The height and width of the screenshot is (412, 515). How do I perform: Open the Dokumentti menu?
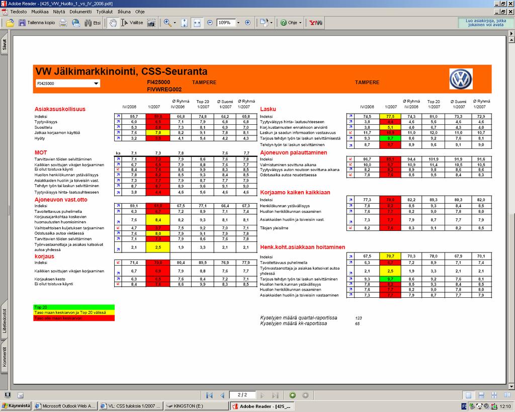click(80, 12)
